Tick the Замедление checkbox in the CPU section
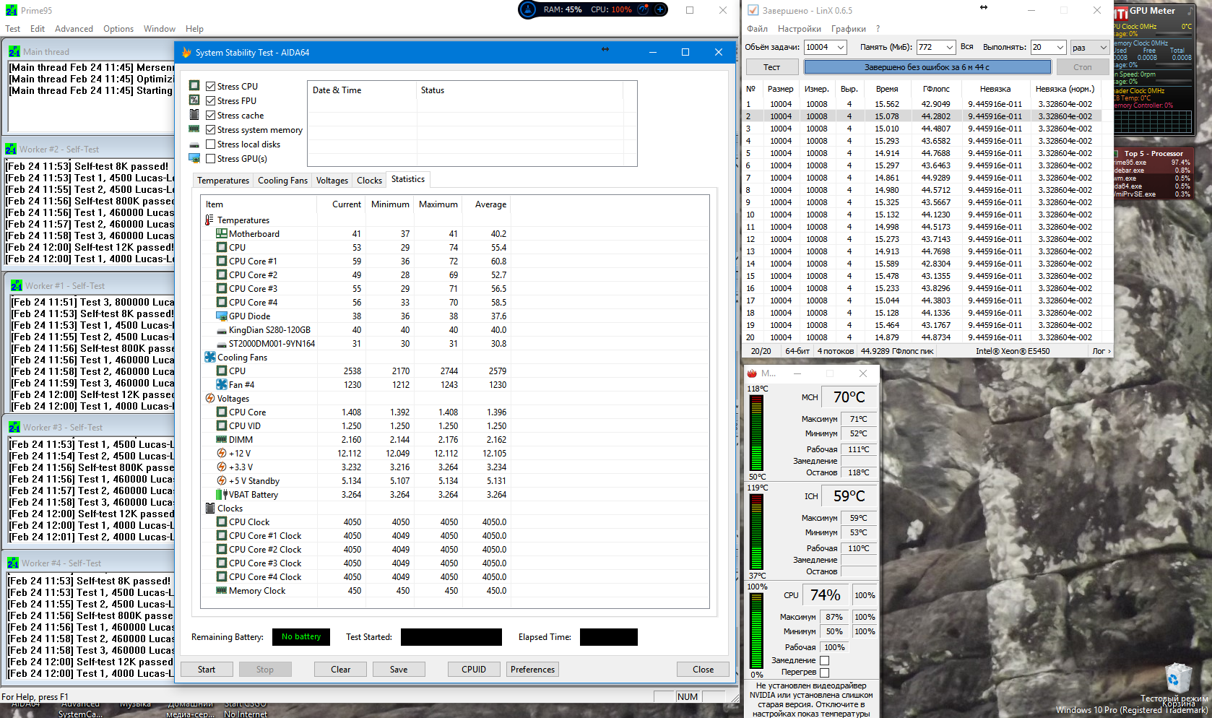 click(x=824, y=660)
